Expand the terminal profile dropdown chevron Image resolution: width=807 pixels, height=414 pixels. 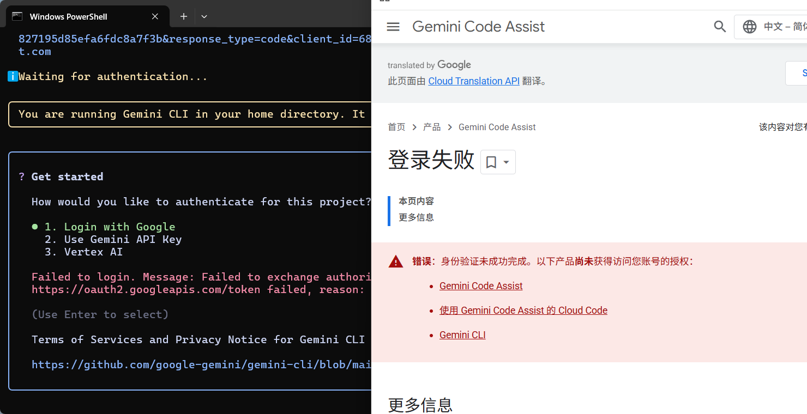[x=204, y=16]
